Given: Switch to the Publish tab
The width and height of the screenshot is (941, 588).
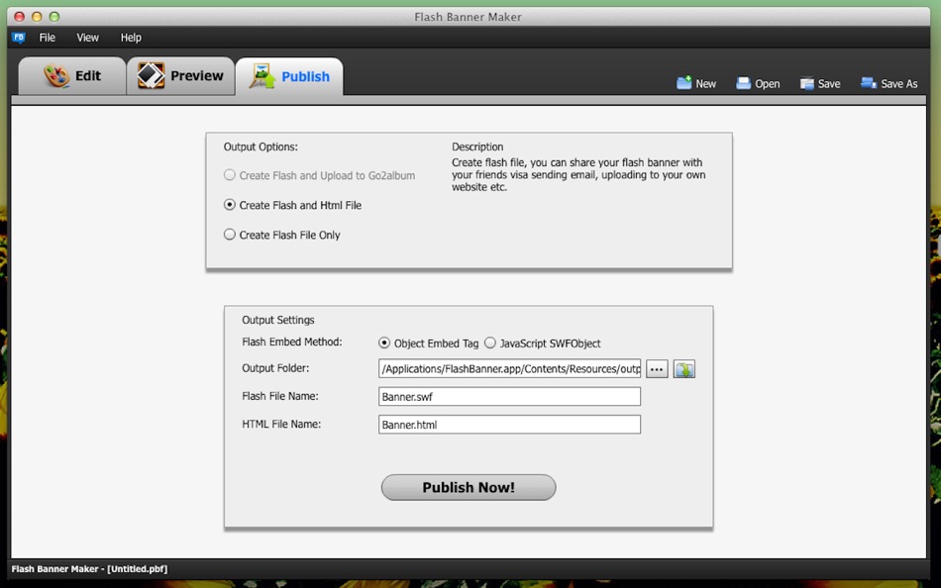Looking at the screenshot, I should (x=289, y=76).
